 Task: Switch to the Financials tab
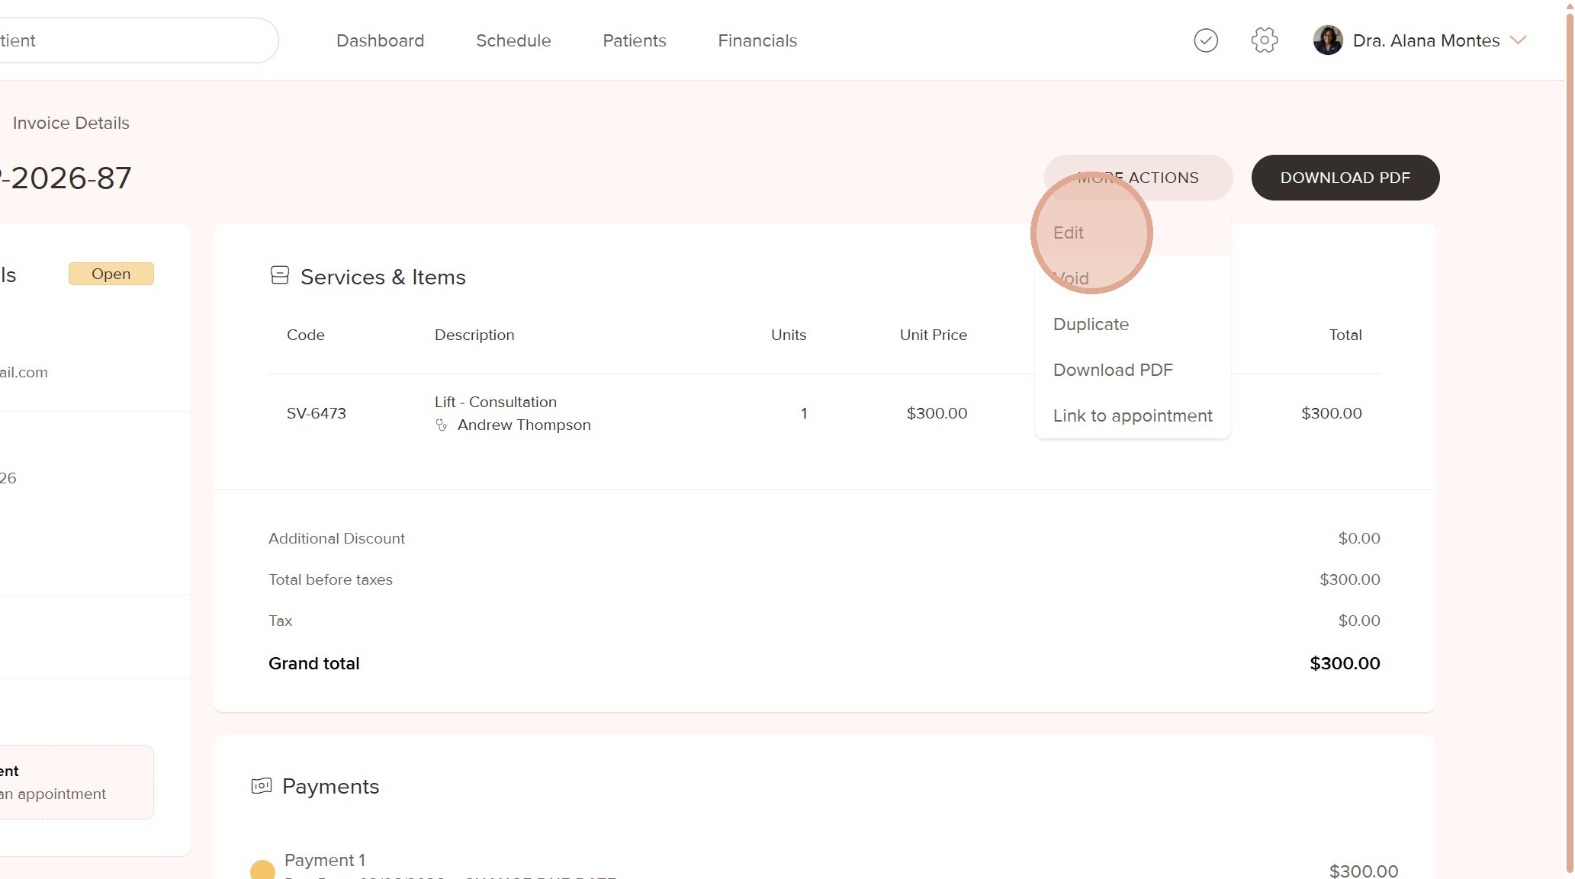757,41
